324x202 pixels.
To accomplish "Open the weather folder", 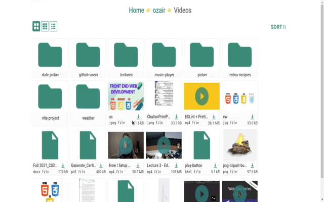I will coord(88,96).
